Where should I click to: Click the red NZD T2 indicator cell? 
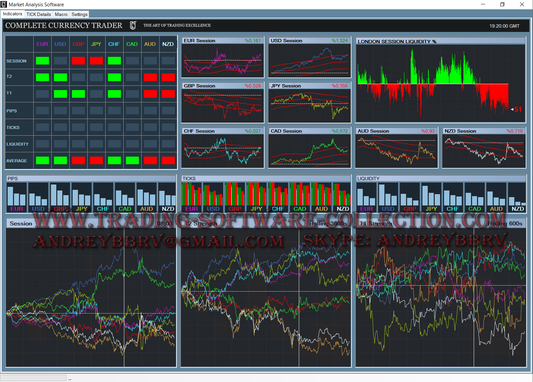click(168, 77)
